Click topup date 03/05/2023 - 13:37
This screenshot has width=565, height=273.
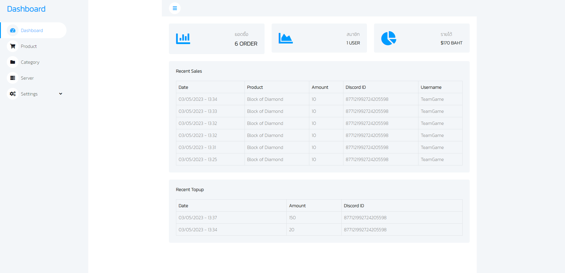tap(198, 218)
